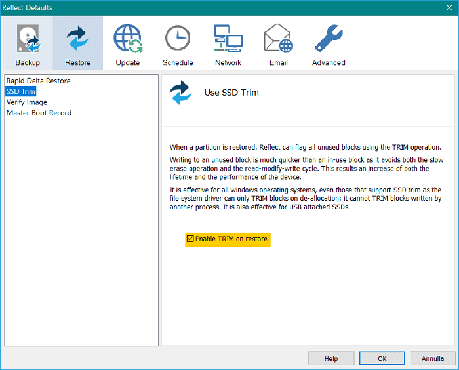Select Verify Image in the list
Viewport: 459px width, 370px height.
click(x=27, y=102)
